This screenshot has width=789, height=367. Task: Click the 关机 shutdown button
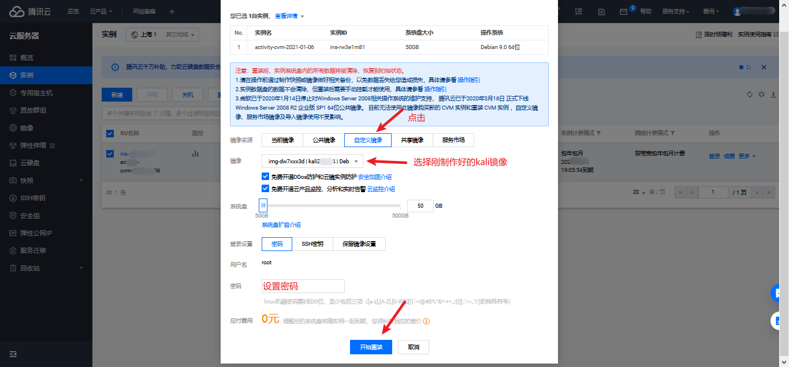pyautogui.click(x=188, y=95)
